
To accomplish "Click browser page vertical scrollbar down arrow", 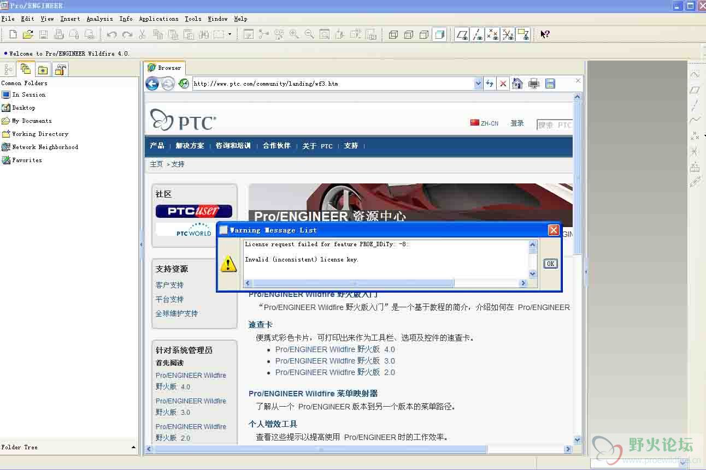I will pos(578,439).
